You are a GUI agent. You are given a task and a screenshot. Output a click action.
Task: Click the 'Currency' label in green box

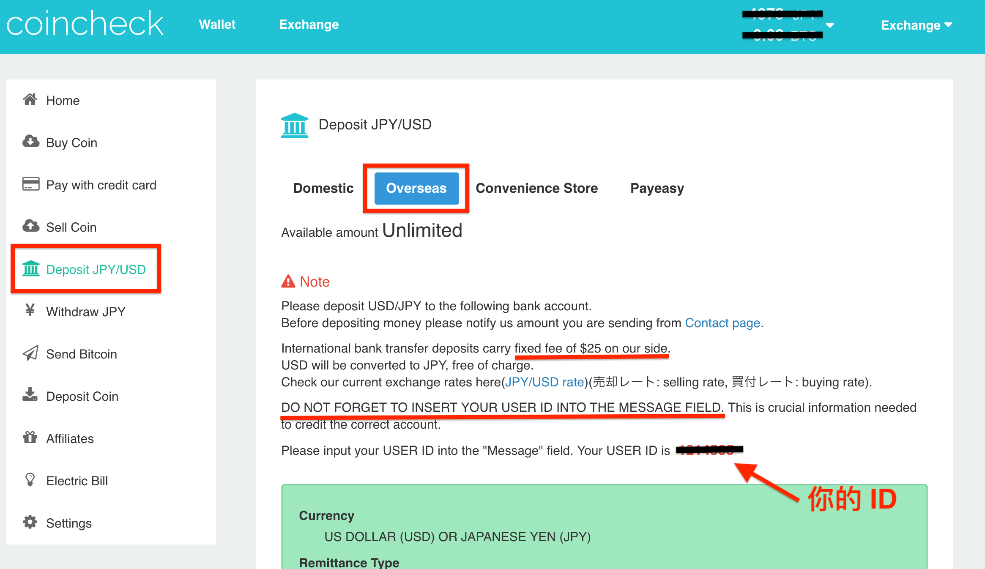tap(326, 516)
